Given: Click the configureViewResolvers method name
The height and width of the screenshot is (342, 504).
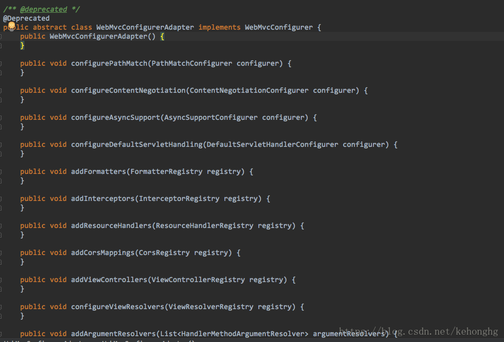Looking at the screenshot, I should [x=118, y=306].
